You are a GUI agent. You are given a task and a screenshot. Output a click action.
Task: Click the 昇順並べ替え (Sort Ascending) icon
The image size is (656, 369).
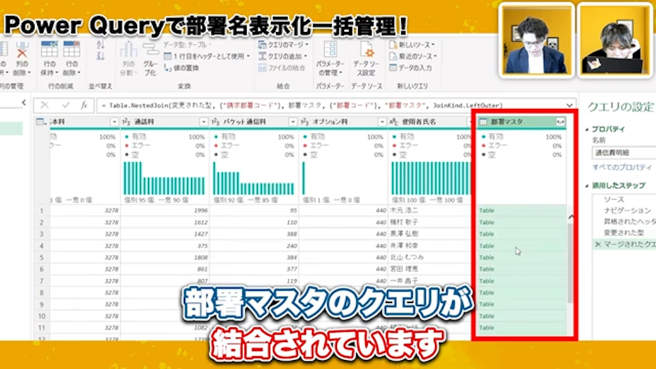click(x=100, y=44)
